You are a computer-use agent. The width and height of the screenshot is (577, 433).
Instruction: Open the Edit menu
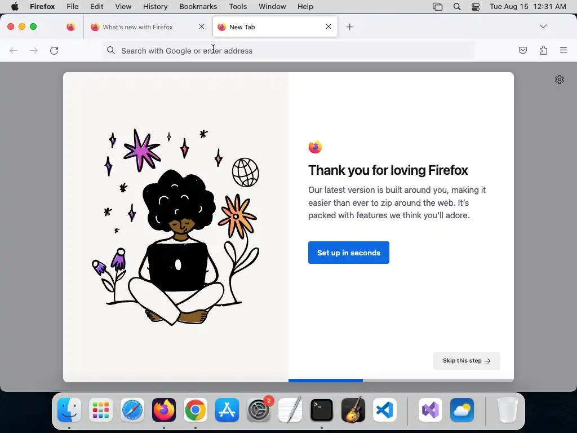point(97,7)
